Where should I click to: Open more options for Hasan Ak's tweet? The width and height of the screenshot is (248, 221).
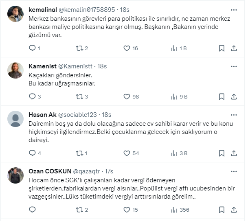tap(234, 115)
